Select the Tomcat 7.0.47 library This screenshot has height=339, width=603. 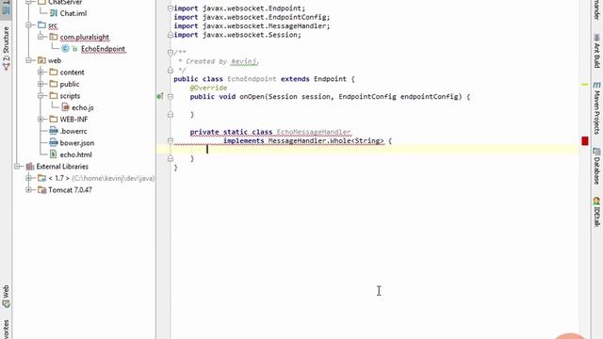coord(70,190)
